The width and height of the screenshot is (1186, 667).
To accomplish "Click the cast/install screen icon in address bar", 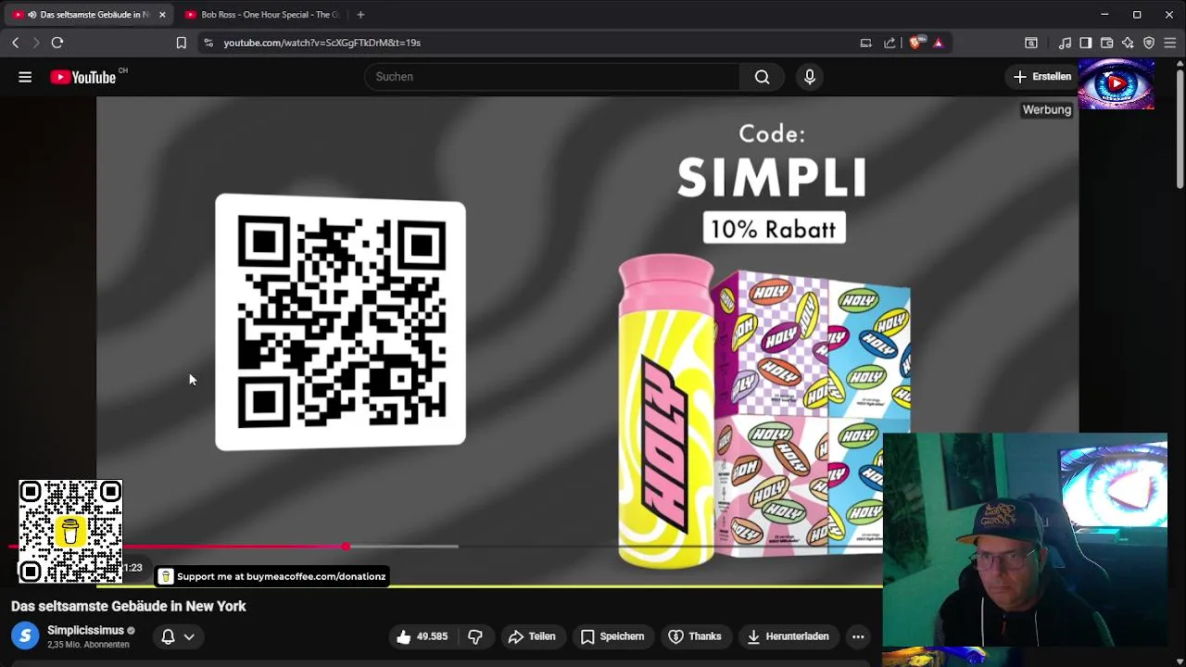I will pos(866,43).
